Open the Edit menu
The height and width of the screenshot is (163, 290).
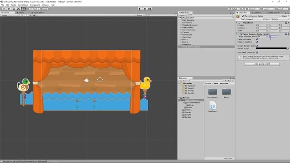(7, 5)
